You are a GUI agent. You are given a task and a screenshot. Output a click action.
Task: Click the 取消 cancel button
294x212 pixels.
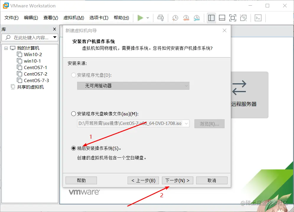(212, 180)
